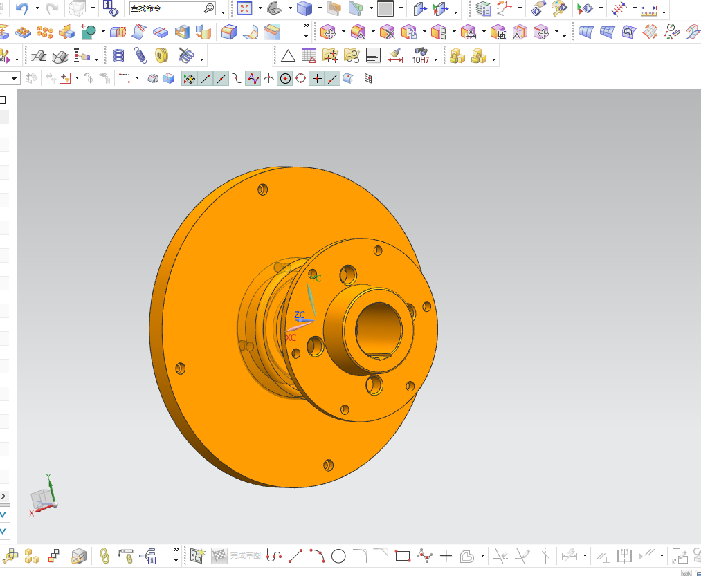Image resolution: width=701 pixels, height=576 pixels.
Task: Click the WCS orientation axes icon
Action: (504, 8)
